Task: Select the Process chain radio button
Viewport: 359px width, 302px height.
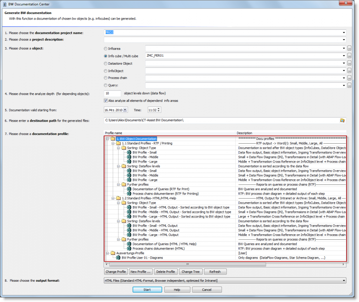Action: pyautogui.click(x=105, y=78)
